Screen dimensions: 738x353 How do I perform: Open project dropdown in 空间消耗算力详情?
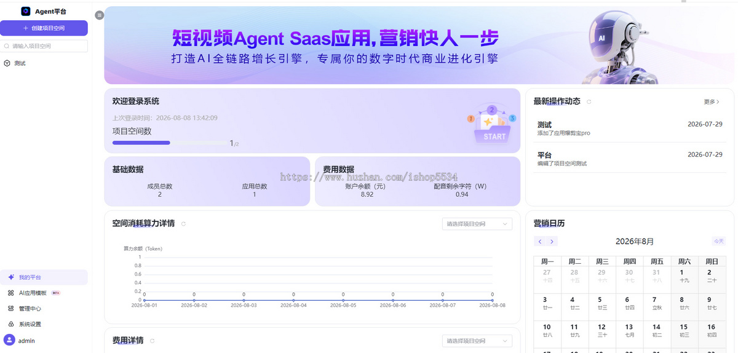click(477, 224)
